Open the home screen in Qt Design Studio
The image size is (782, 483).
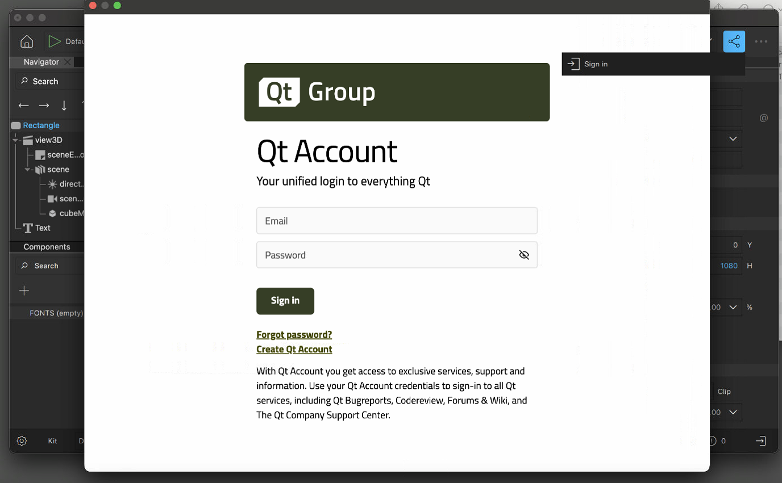(x=27, y=41)
